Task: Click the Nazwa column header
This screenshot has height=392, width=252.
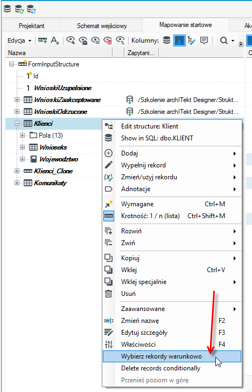Action: pos(59,53)
